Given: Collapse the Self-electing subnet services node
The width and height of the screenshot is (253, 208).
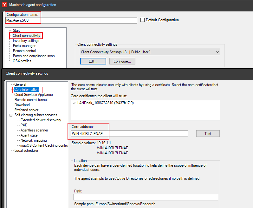Looking at the screenshot, I should tap(11, 115).
